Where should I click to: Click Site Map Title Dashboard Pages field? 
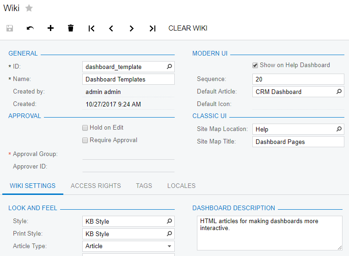pyautogui.click(x=298, y=142)
